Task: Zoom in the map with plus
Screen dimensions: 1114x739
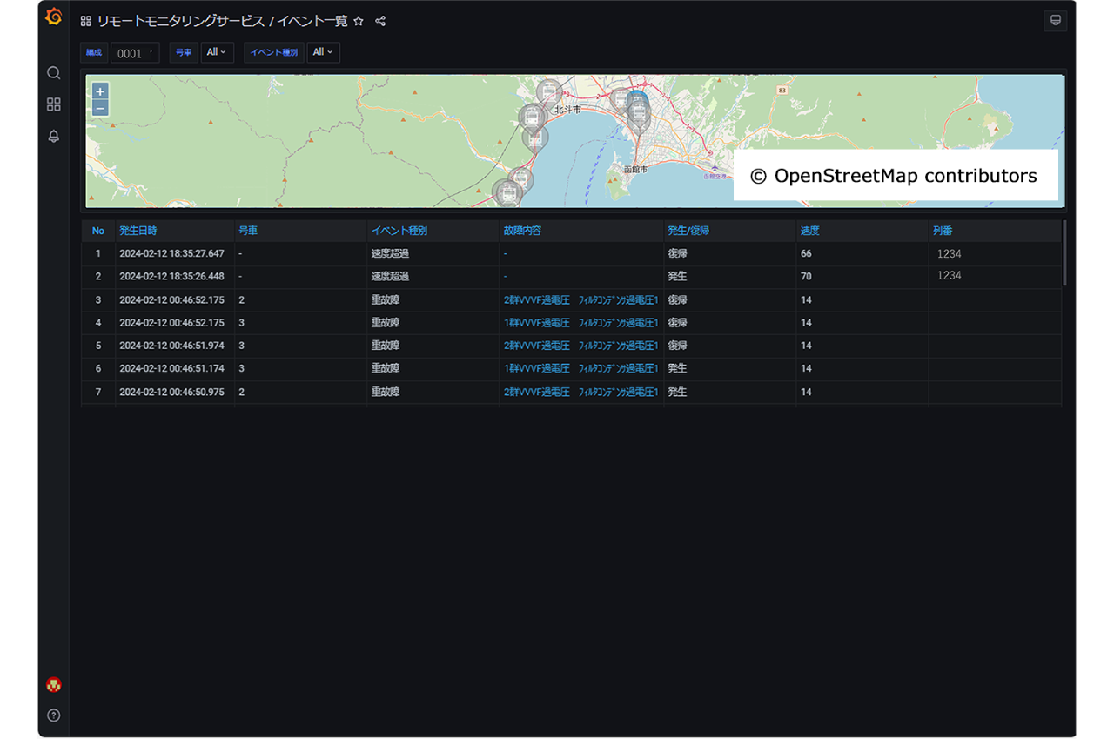Action: pos(100,91)
